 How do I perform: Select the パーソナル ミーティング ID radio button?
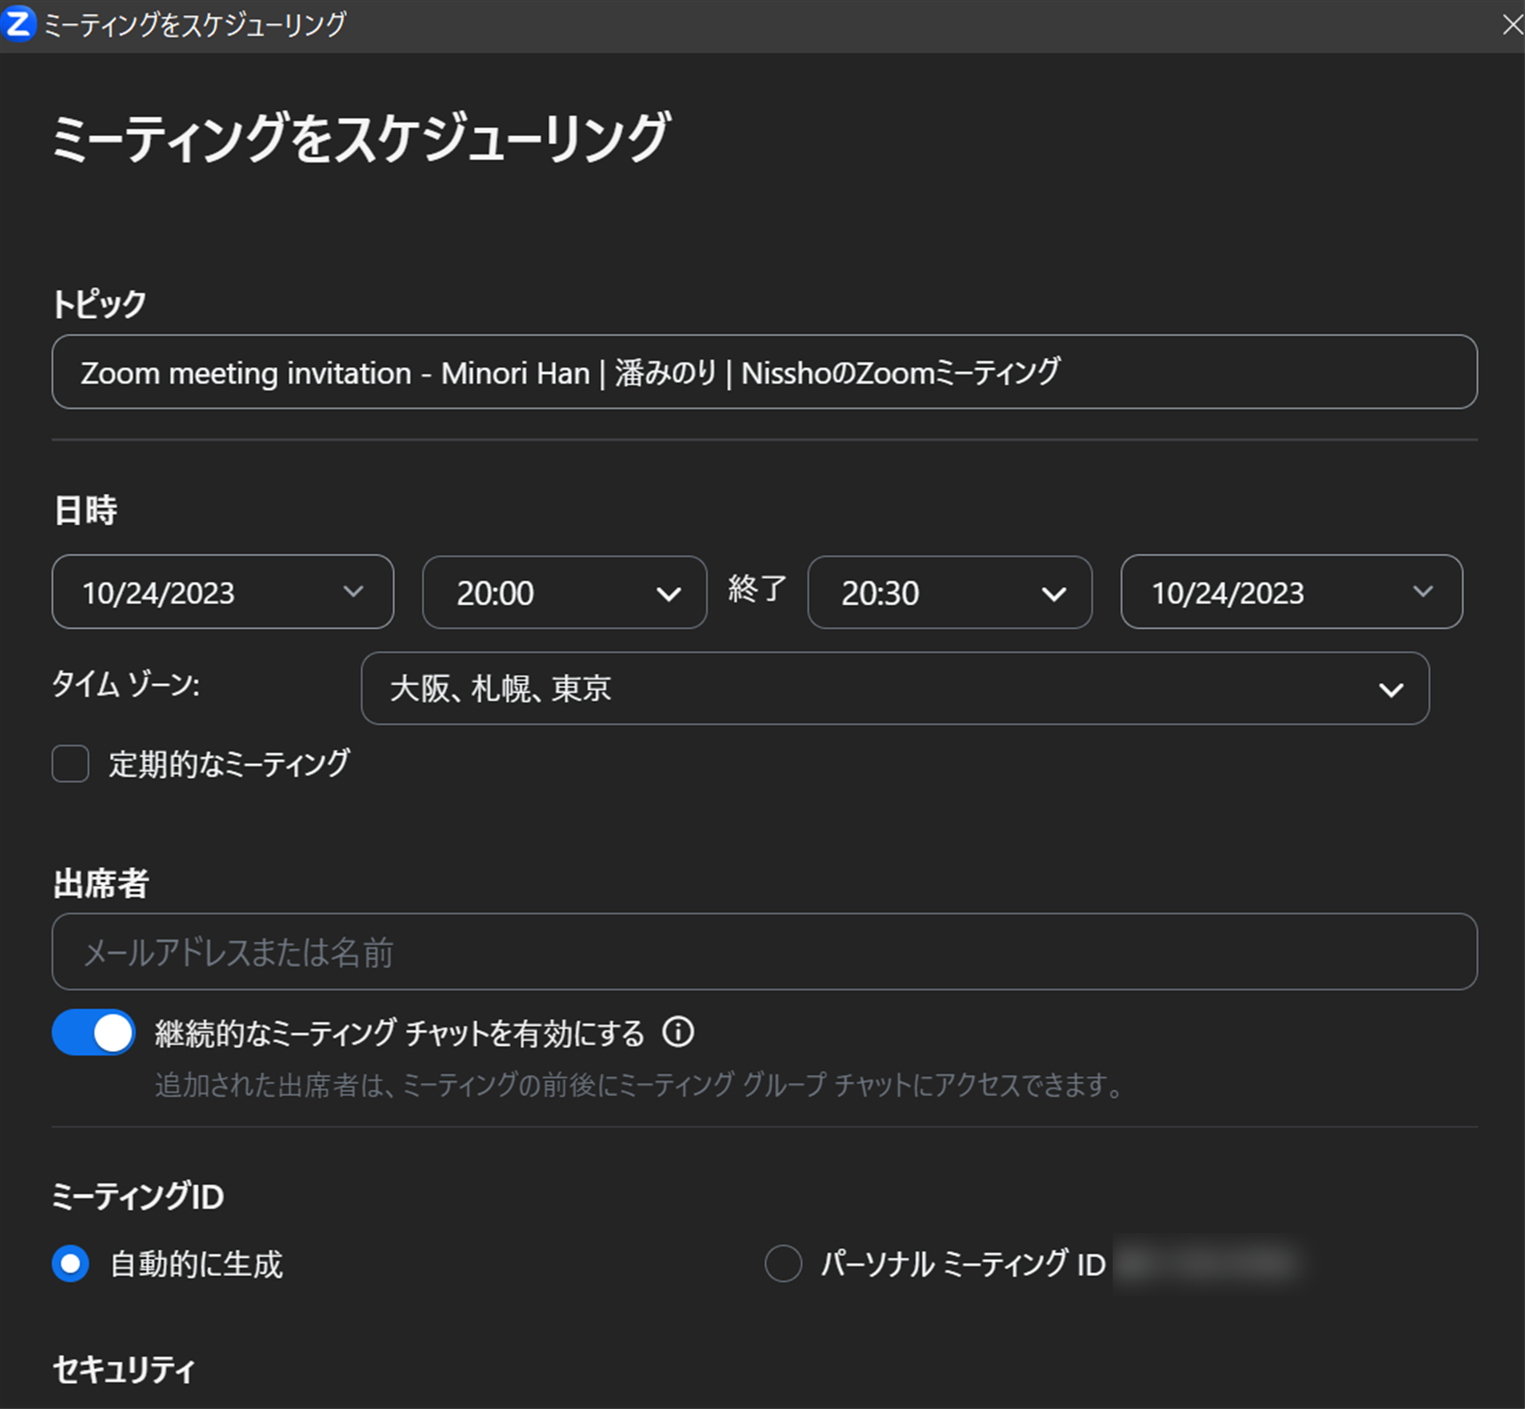[x=783, y=1263]
